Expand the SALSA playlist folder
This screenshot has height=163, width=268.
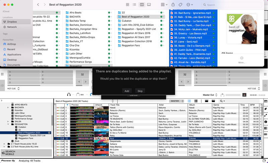coord(8,121)
